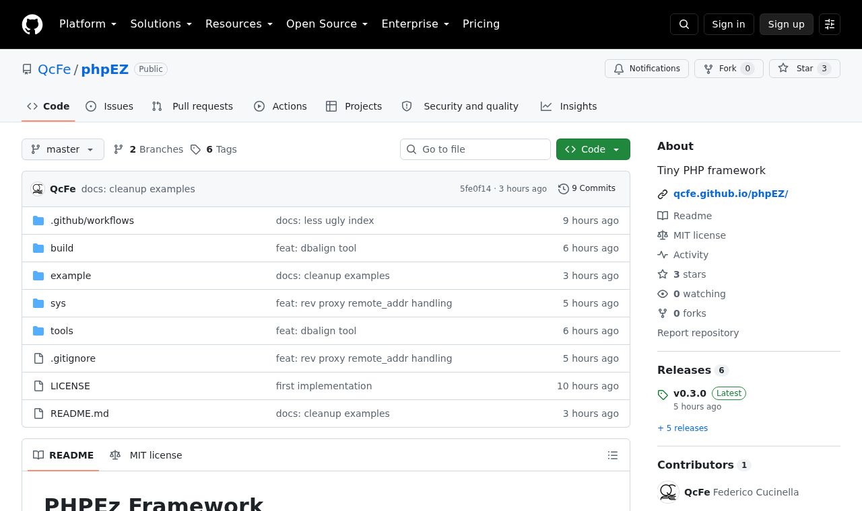Open commit hash 5fe0f14
Image resolution: width=862 pixels, height=511 pixels.
475,189
